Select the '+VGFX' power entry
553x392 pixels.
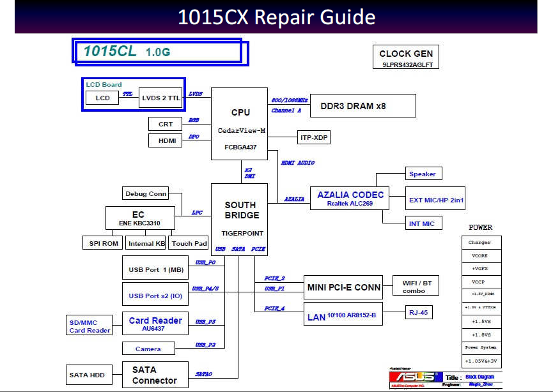[481, 269]
